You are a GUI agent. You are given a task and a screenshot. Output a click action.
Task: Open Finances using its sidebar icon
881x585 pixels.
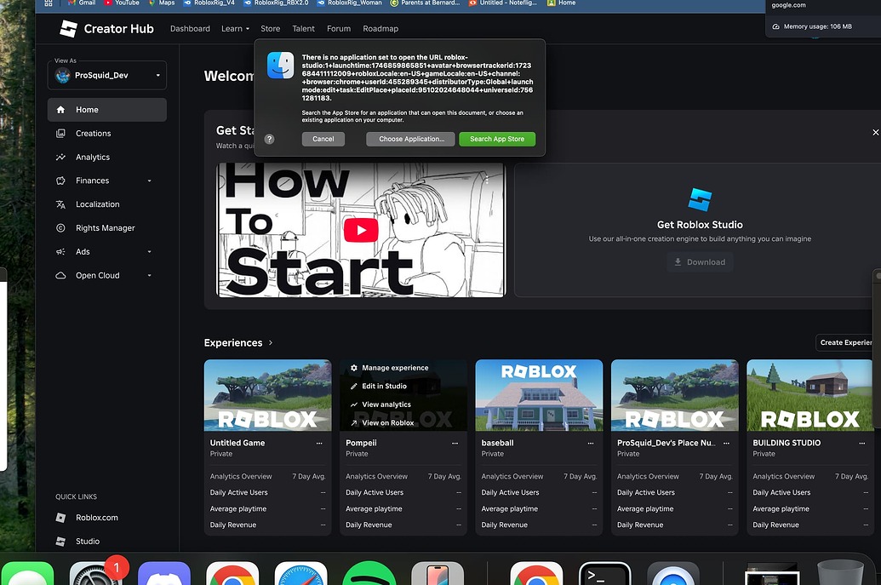pyautogui.click(x=60, y=180)
